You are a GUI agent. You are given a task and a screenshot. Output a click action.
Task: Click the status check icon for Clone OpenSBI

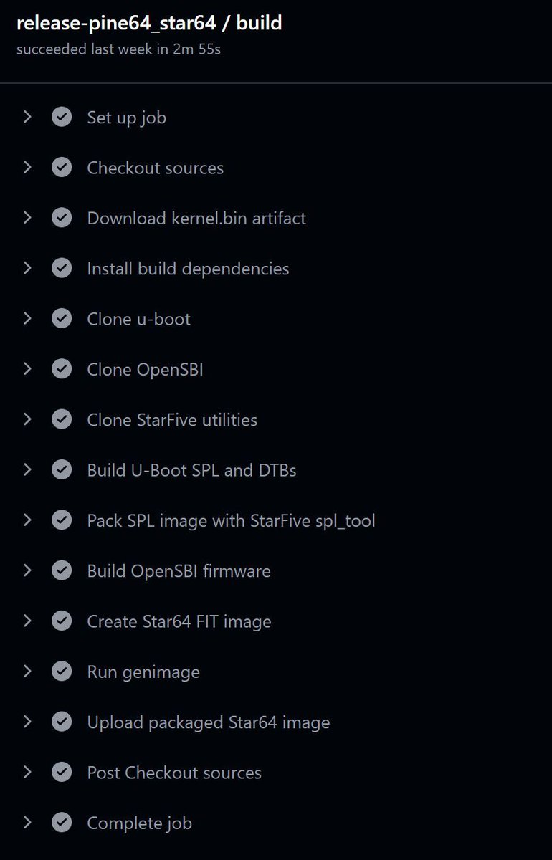coord(62,369)
